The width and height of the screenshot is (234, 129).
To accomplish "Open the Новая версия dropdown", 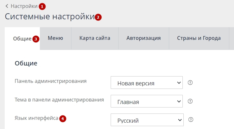I will point(147,83).
